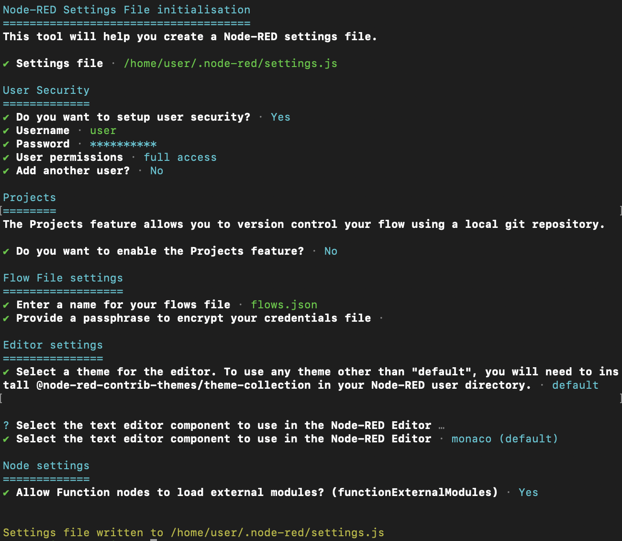Image resolution: width=622 pixels, height=541 pixels.
Task: Click the checkmark next to Username
Action: pyautogui.click(x=6, y=131)
